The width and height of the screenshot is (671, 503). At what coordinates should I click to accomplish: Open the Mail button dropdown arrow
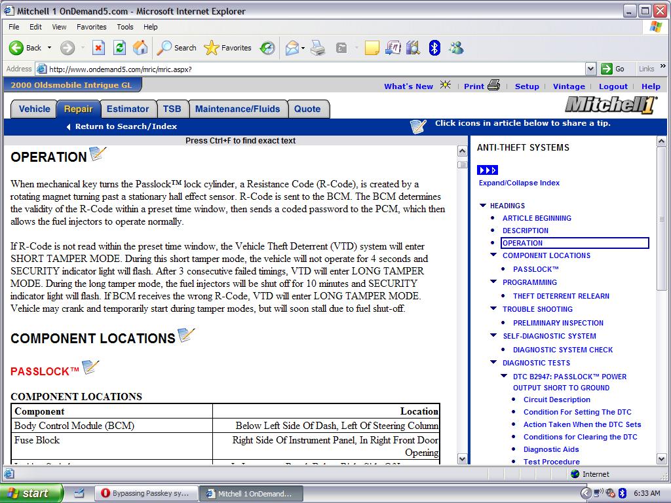(303, 48)
